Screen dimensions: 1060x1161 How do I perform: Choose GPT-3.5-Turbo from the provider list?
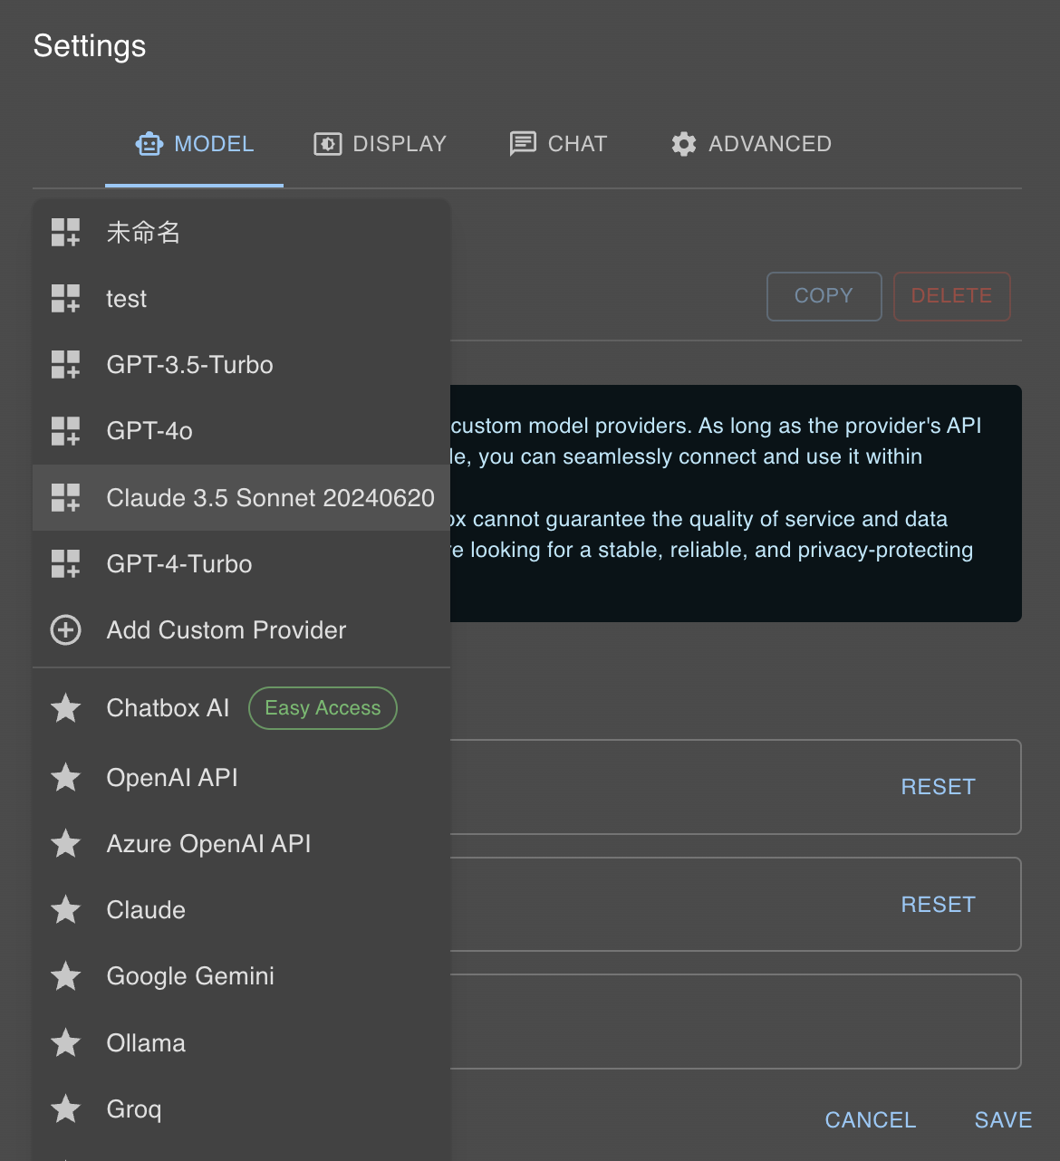pos(189,365)
